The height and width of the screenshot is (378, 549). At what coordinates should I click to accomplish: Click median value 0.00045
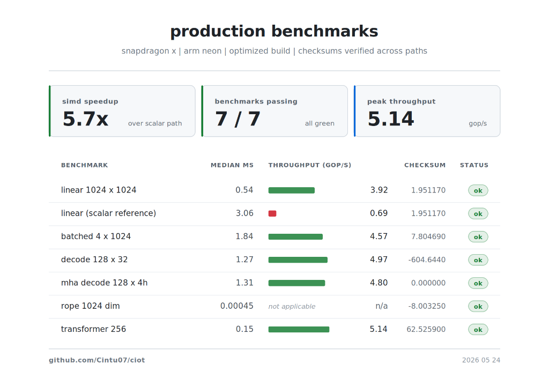point(236,306)
